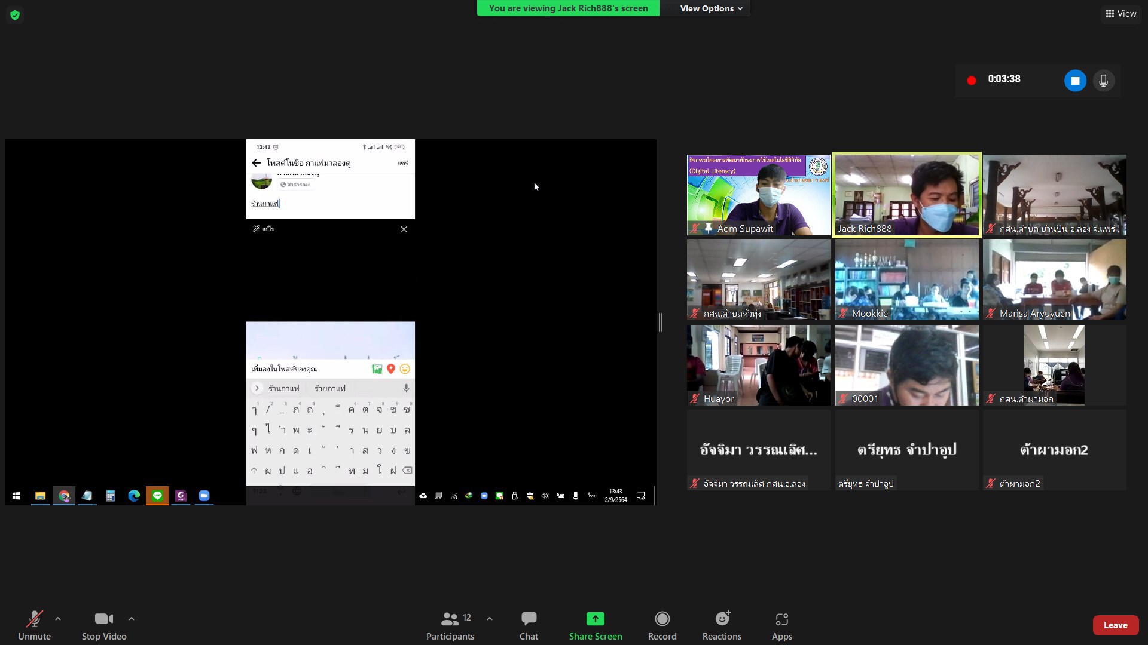Open the Participants list
This screenshot has height=645, width=1148.
450,619
